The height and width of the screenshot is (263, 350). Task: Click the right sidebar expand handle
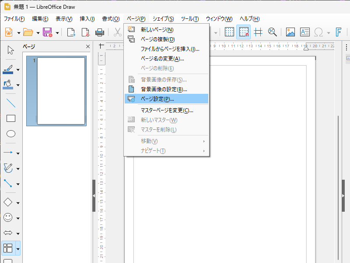(x=343, y=195)
